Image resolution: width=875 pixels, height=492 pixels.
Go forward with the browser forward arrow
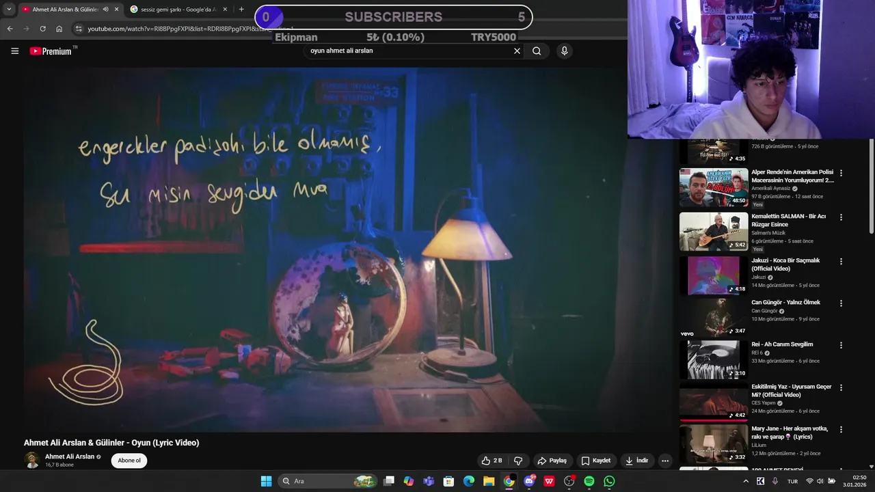pos(26,29)
